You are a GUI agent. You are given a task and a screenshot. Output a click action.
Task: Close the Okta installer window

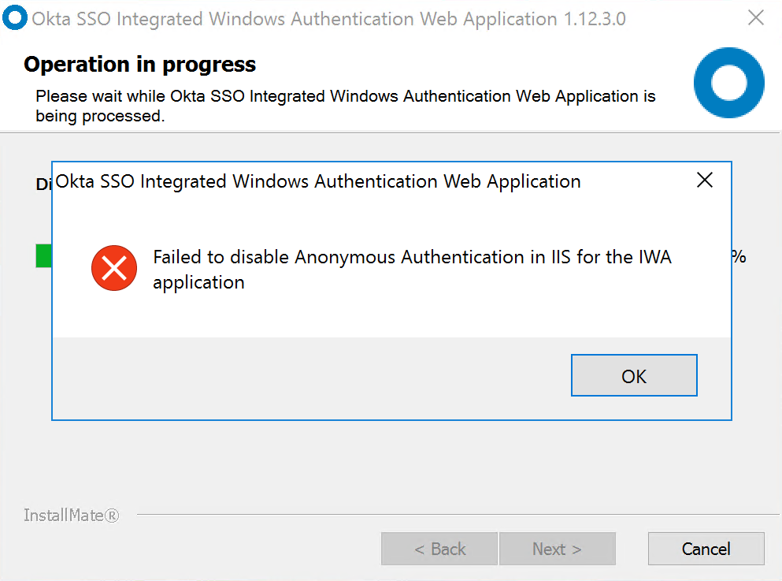(x=755, y=18)
